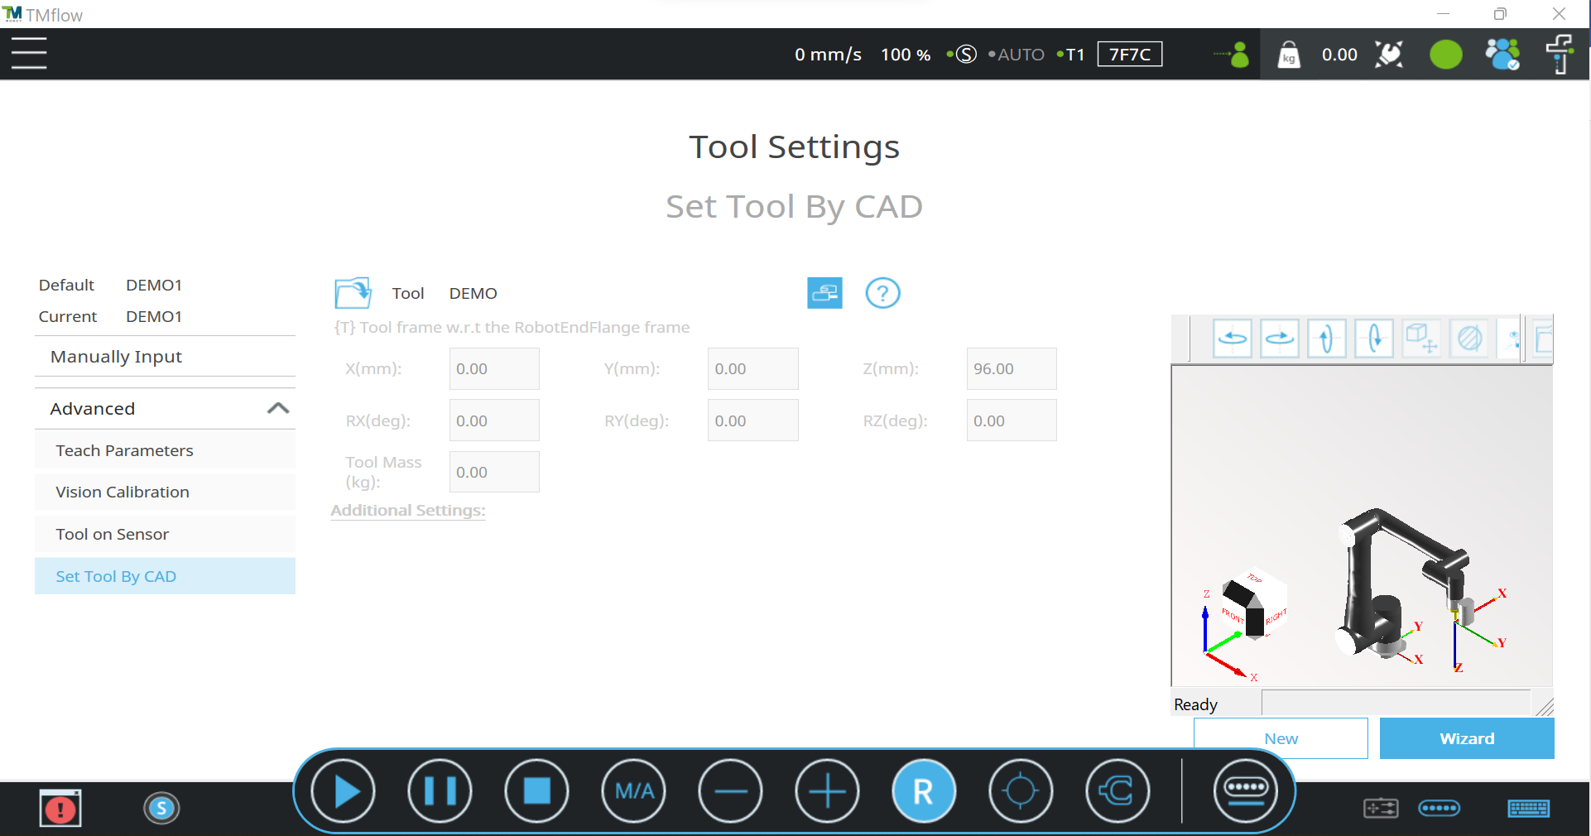Click the crosshair target icon in controller bar

coord(1020,791)
